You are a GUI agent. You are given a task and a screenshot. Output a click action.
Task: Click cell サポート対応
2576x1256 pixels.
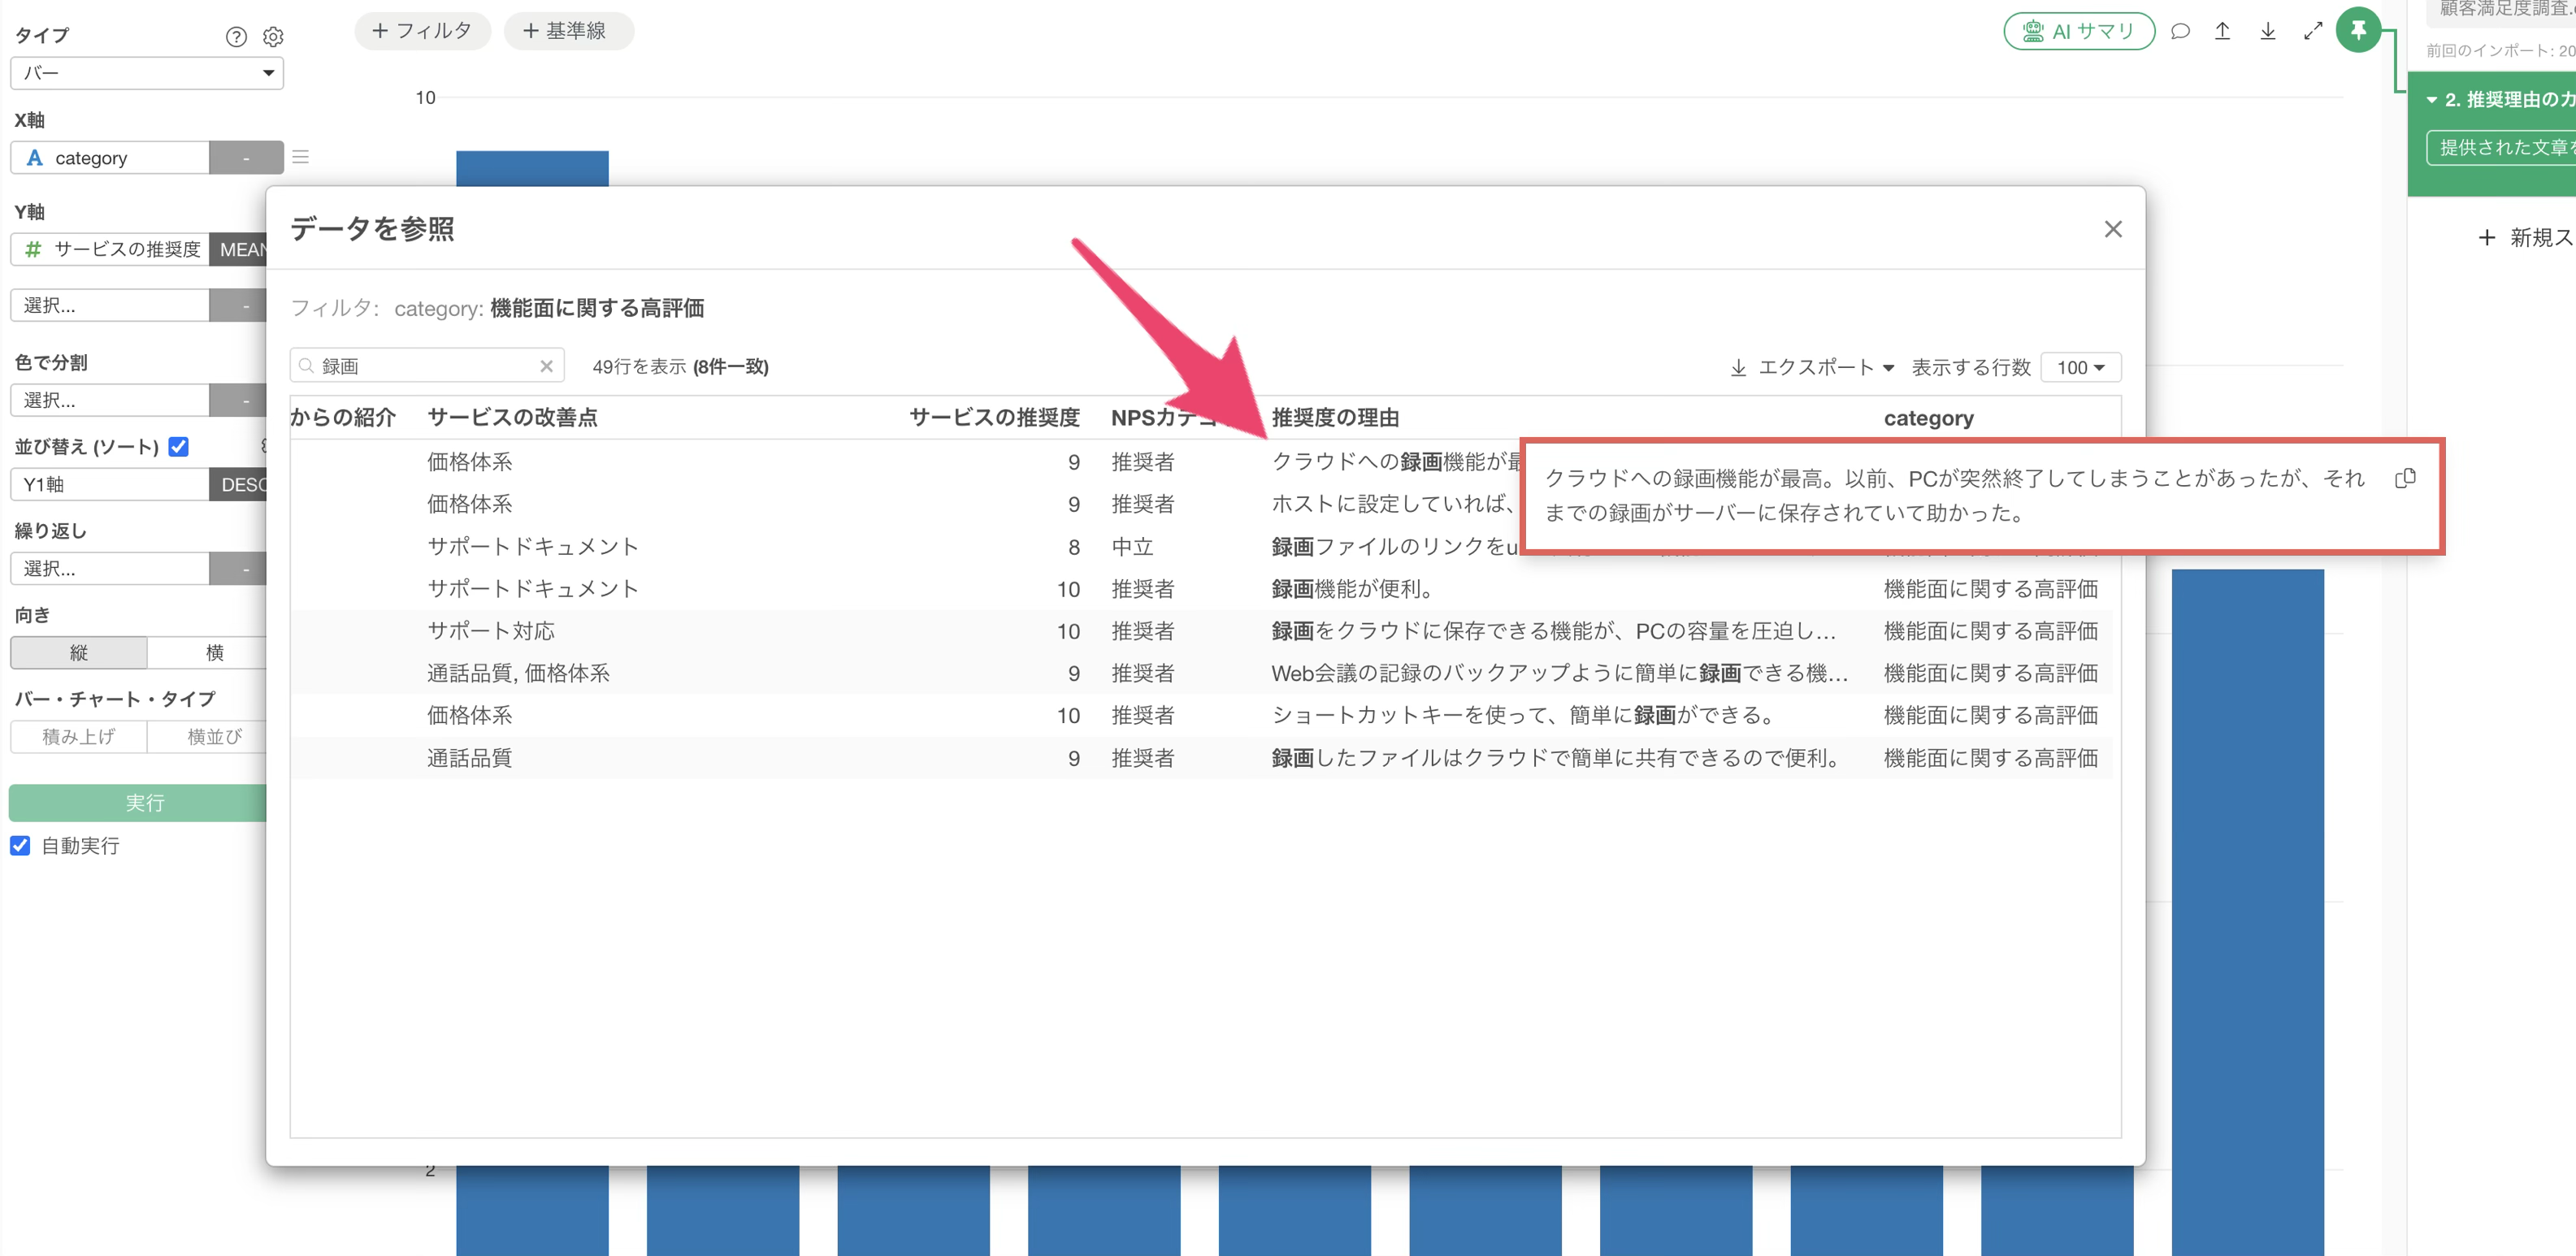[x=490, y=631]
